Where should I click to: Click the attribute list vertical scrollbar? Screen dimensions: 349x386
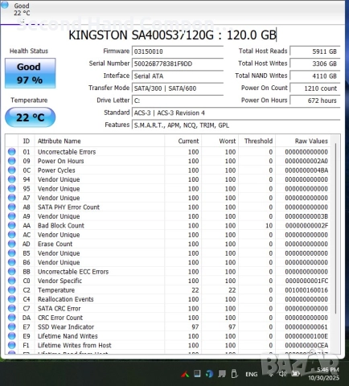coord(335,228)
